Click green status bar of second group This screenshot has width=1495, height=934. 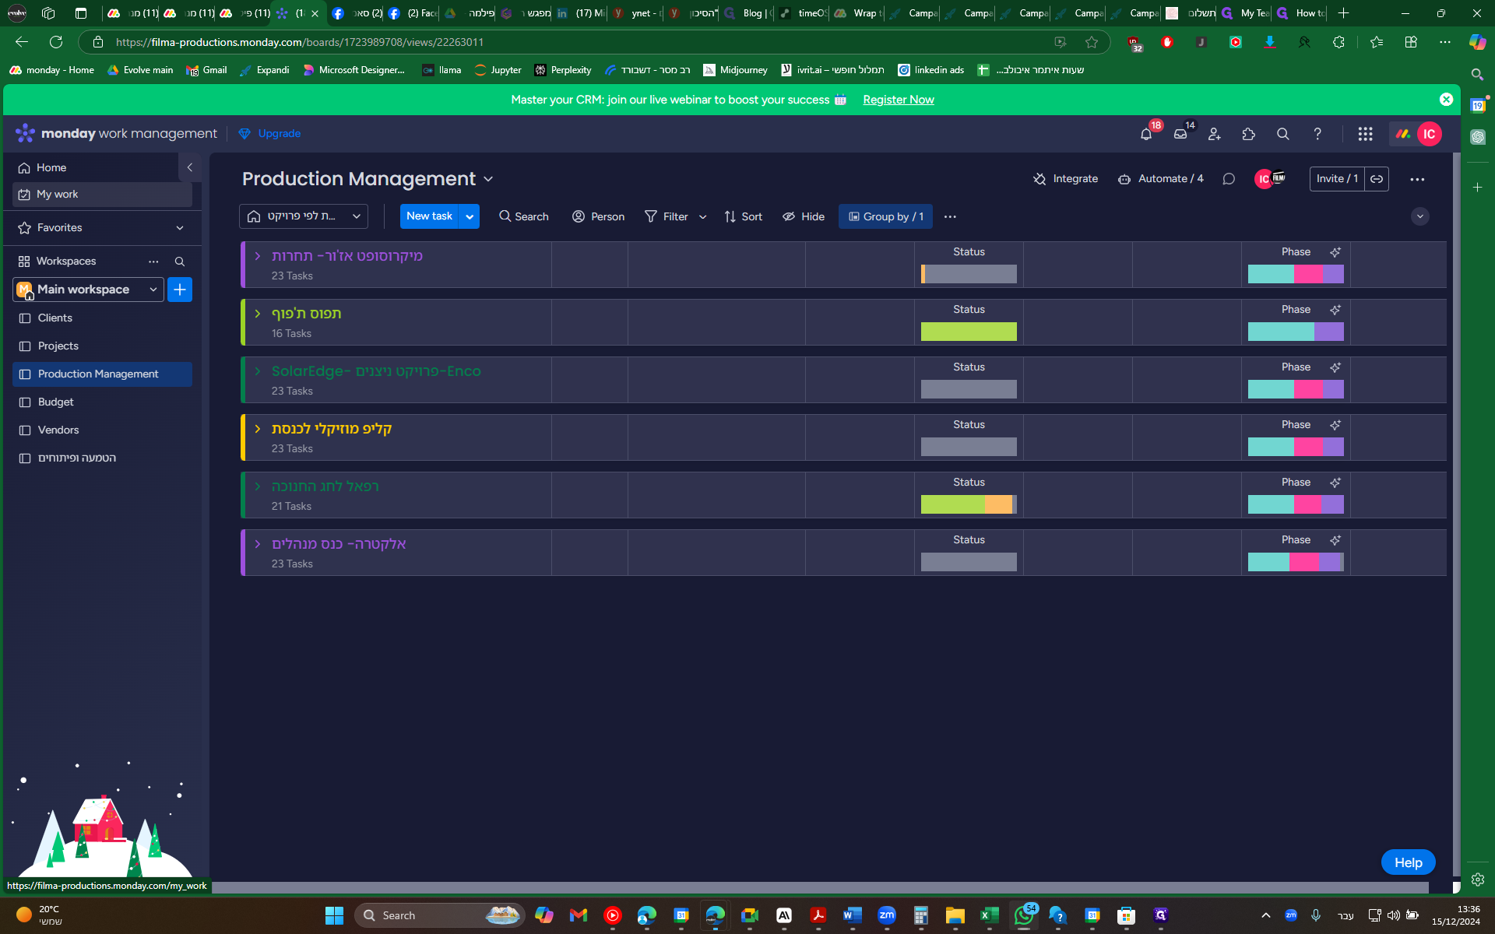coord(969,332)
